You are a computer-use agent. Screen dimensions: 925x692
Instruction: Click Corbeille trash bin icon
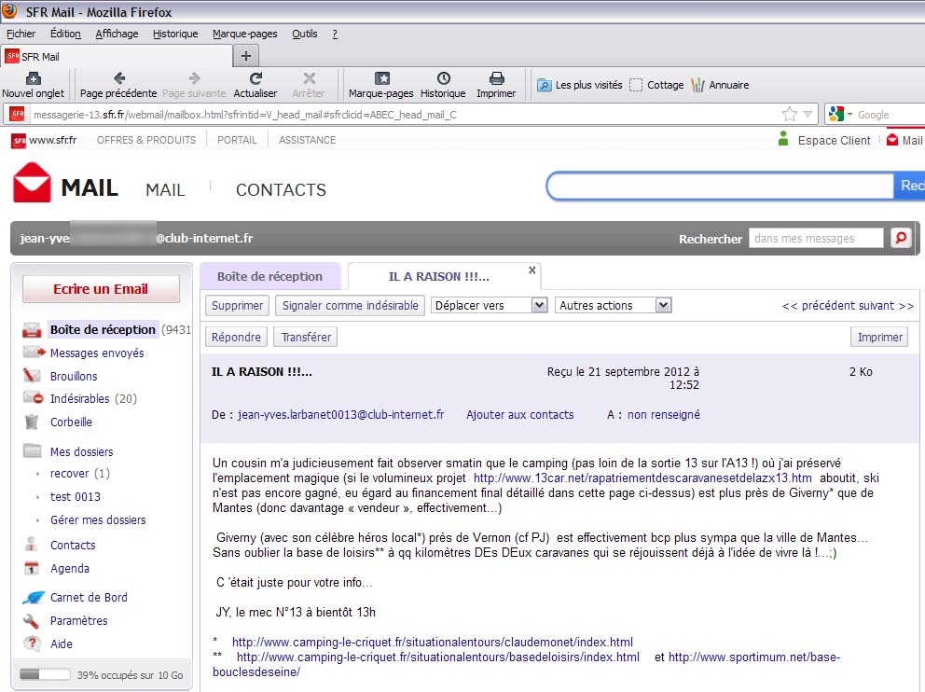32,422
